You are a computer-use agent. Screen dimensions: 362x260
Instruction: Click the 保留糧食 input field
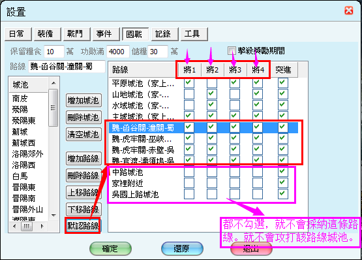point(53,52)
